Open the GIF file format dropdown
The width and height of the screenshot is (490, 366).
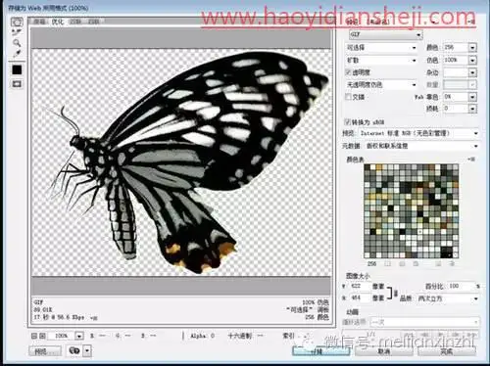pos(386,34)
